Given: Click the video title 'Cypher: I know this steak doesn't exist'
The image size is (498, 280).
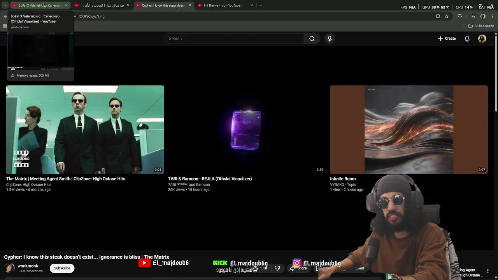Looking at the screenshot, I should (x=86, y=257).
